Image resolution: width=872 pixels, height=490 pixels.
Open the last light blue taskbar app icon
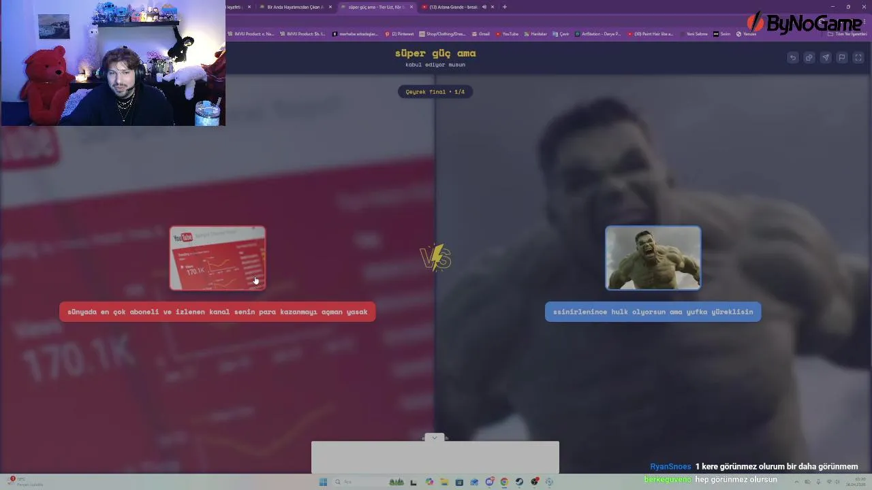(x=549, y=482)
